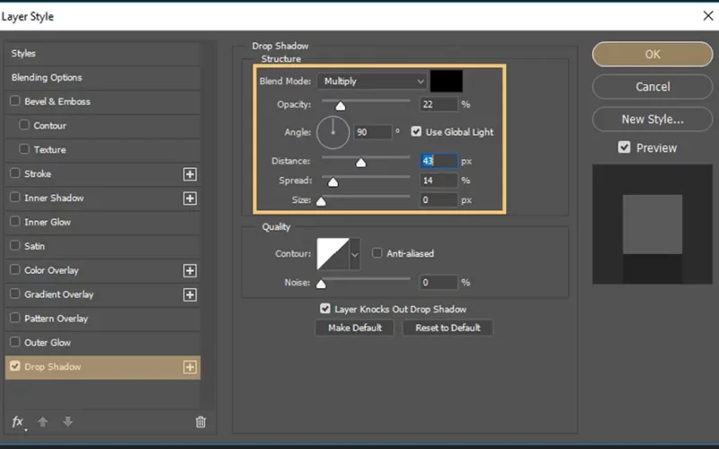Click the Opacity slider handle

[x=341, y=106]
